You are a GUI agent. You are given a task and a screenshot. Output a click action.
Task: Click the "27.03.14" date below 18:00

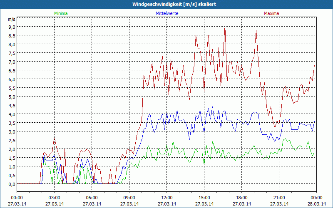242,204
